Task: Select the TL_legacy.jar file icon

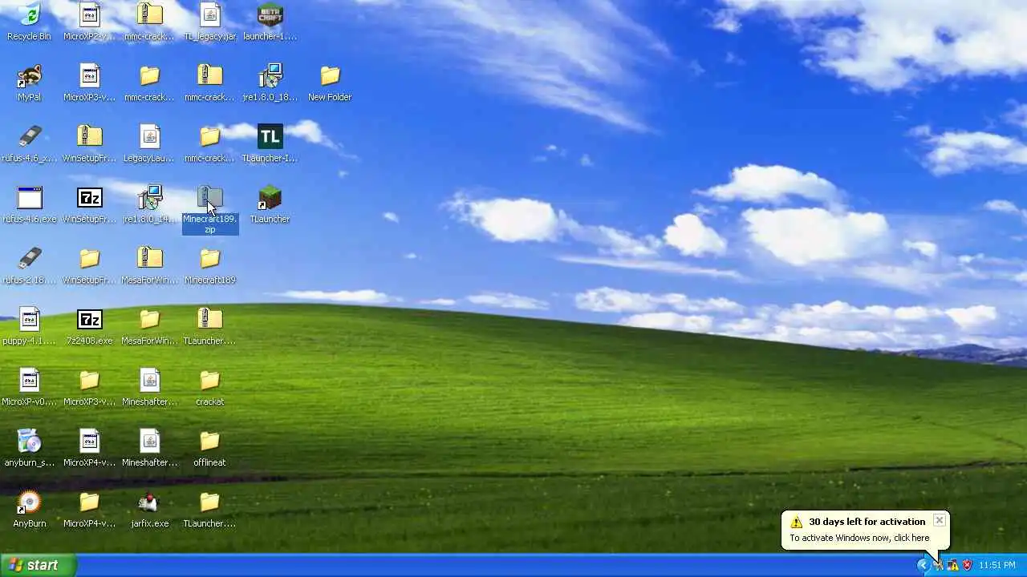Action: point(209,16)
